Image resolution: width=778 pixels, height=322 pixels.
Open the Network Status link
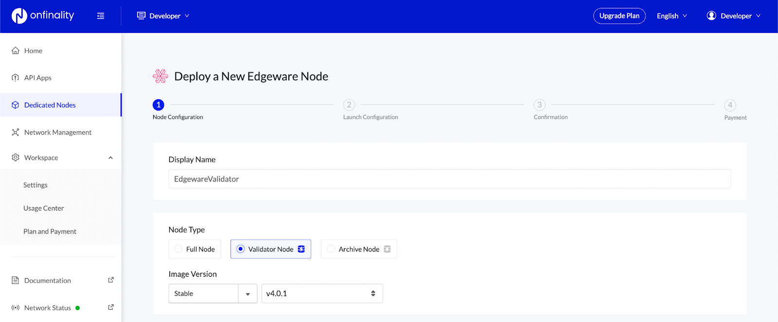48,308
